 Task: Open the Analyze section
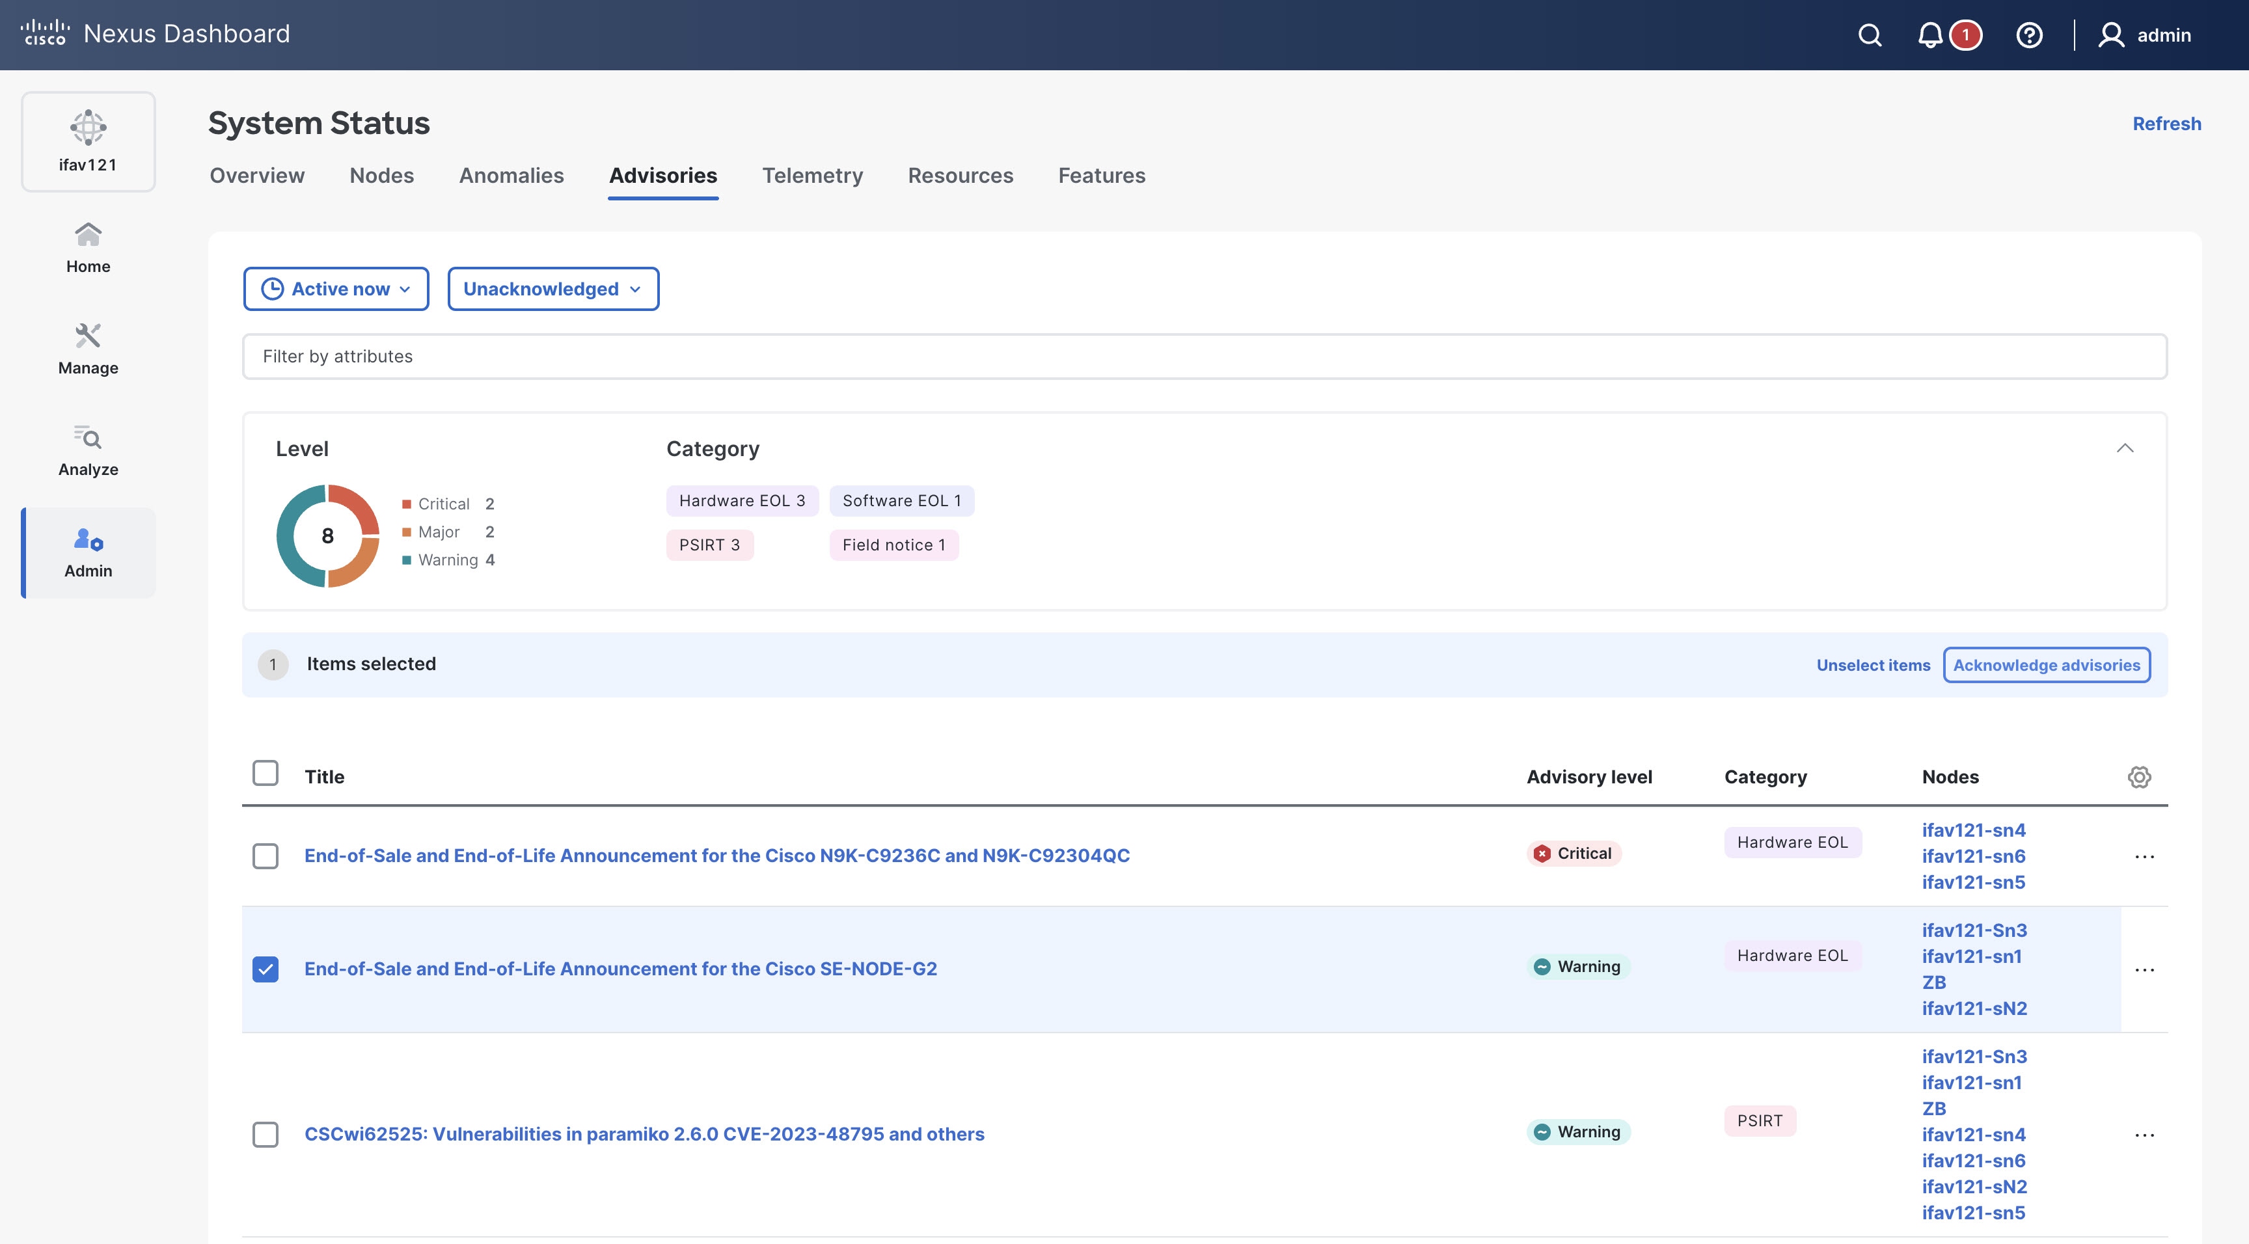(89, 450)
